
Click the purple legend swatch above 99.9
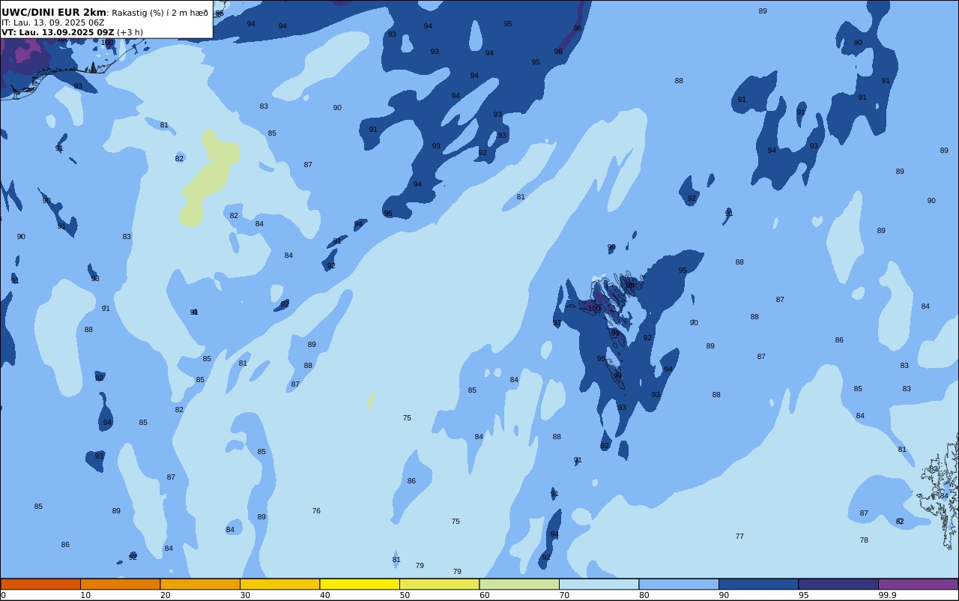918,584
